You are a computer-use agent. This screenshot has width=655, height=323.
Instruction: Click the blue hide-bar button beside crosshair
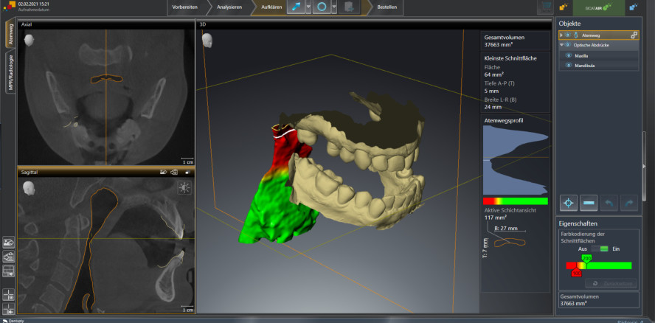coord(589,203)
